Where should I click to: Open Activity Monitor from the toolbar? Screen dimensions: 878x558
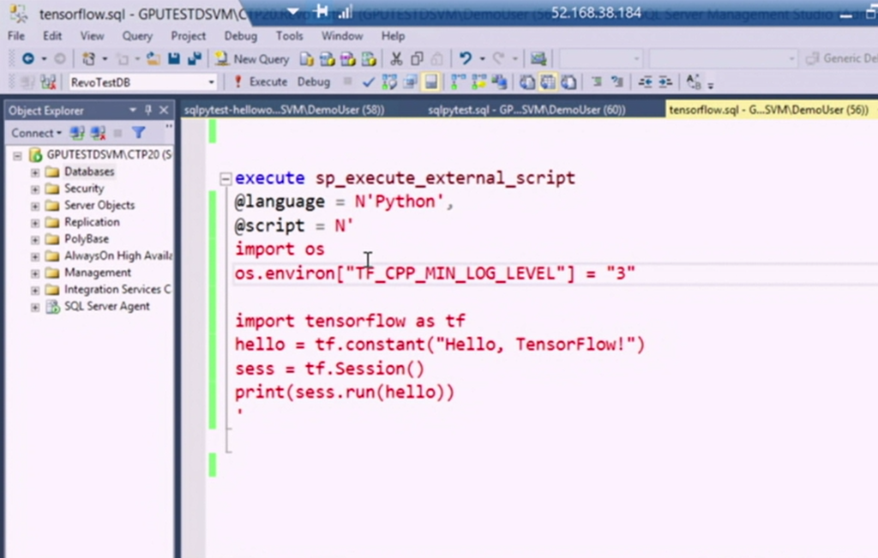[538, 58]
